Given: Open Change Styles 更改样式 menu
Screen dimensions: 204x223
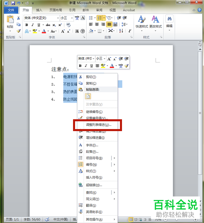Looking at the screenshot, I should (155, 23).
